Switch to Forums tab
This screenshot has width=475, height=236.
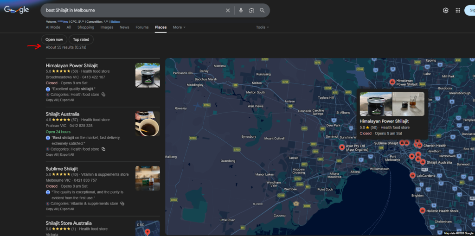point(142,27)
